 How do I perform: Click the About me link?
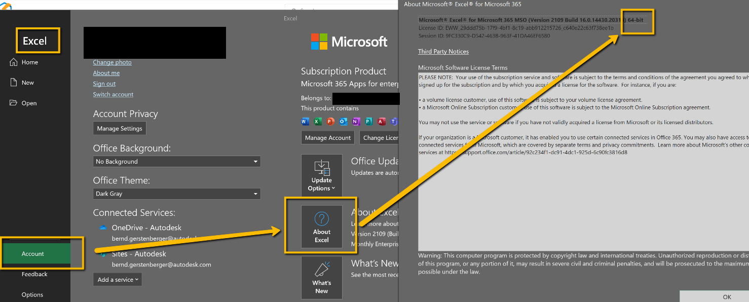[x=106, y=73]
